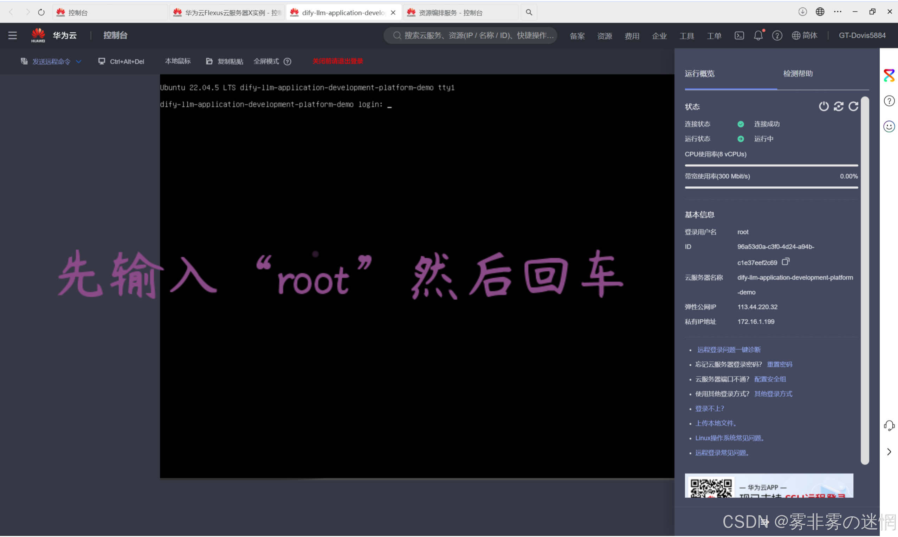Collapse the right side panel arrow
Screen dimensions: 898x537
(x=889, y=452)
